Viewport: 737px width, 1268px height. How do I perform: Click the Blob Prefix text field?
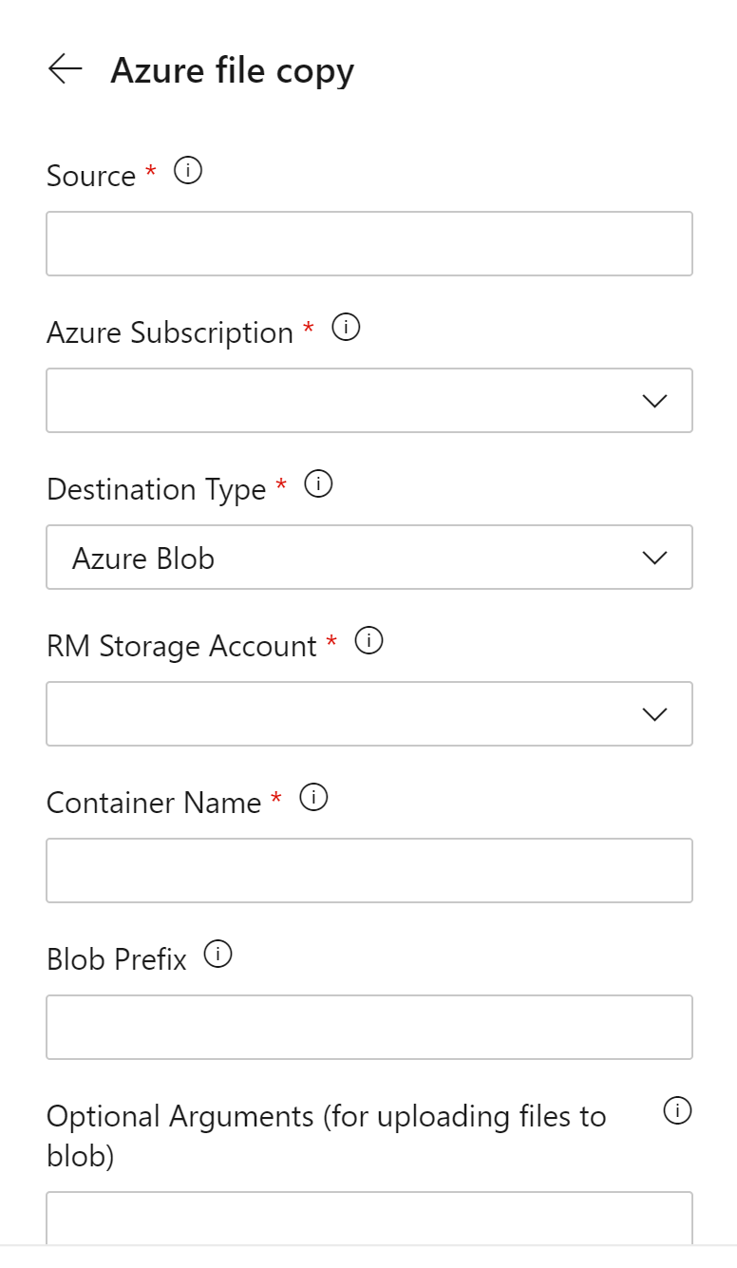click(369, 1027)
